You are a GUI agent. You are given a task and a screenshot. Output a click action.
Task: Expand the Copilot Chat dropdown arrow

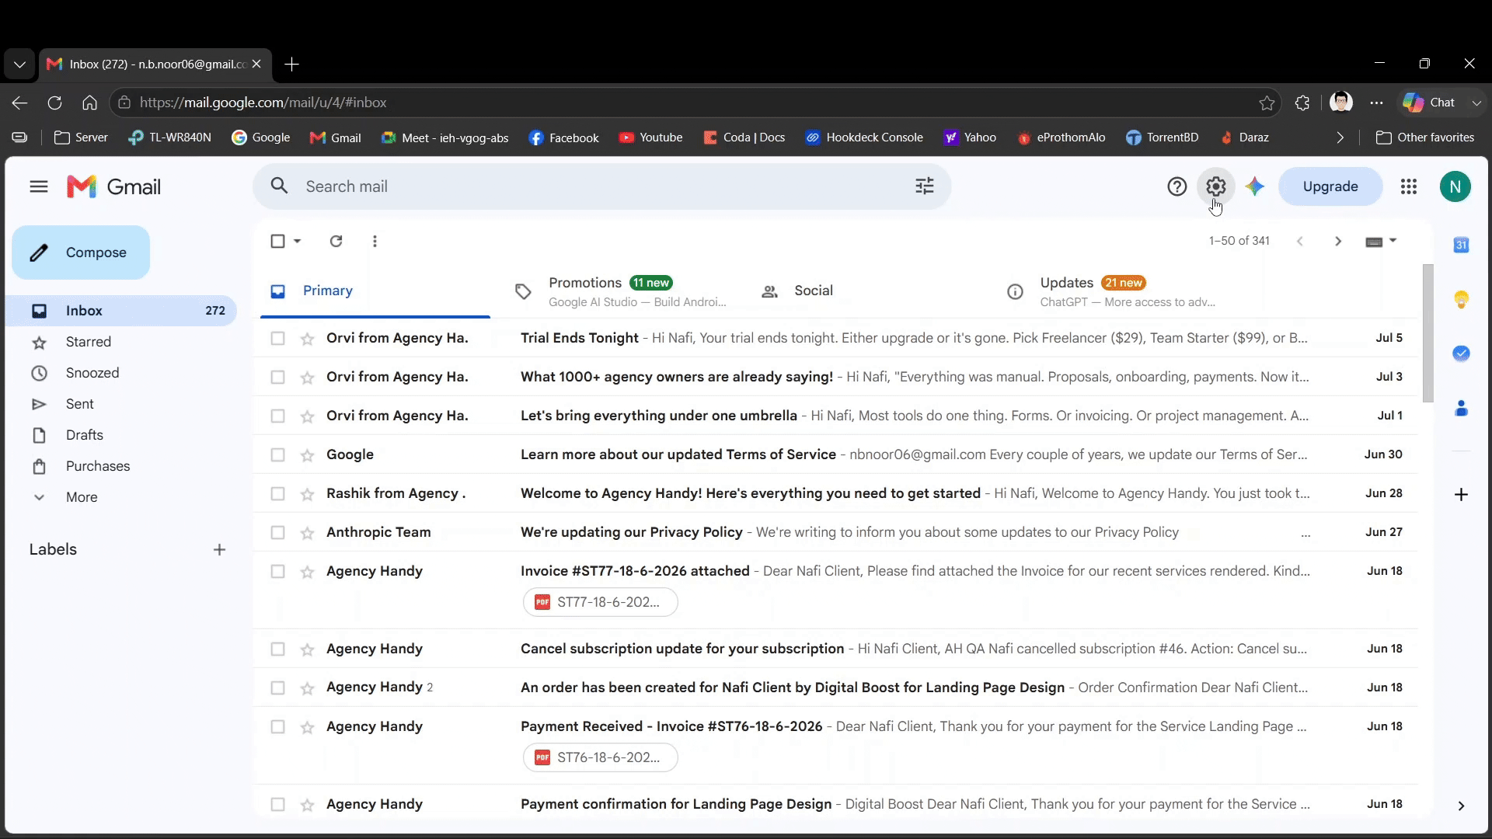(x=1476, y=103)
